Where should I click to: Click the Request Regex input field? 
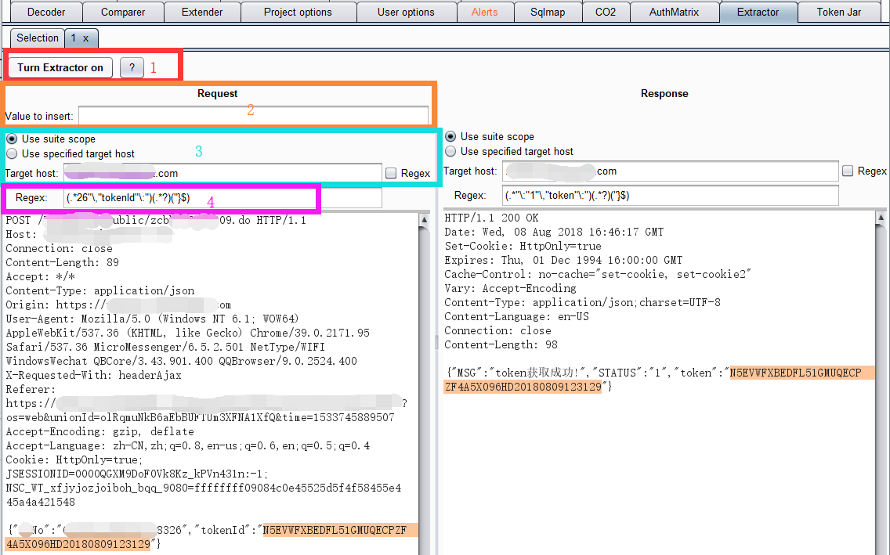coord(222,198)
